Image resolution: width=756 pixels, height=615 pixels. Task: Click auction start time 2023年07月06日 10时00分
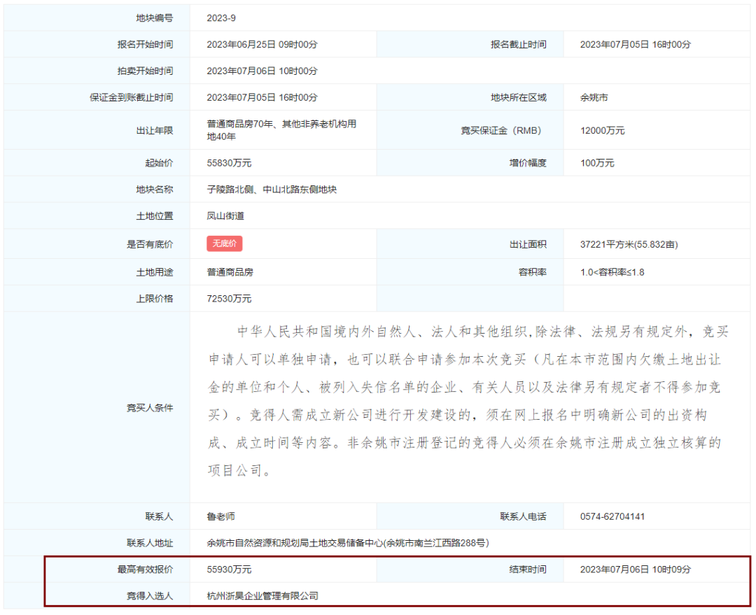click(262, 71)
